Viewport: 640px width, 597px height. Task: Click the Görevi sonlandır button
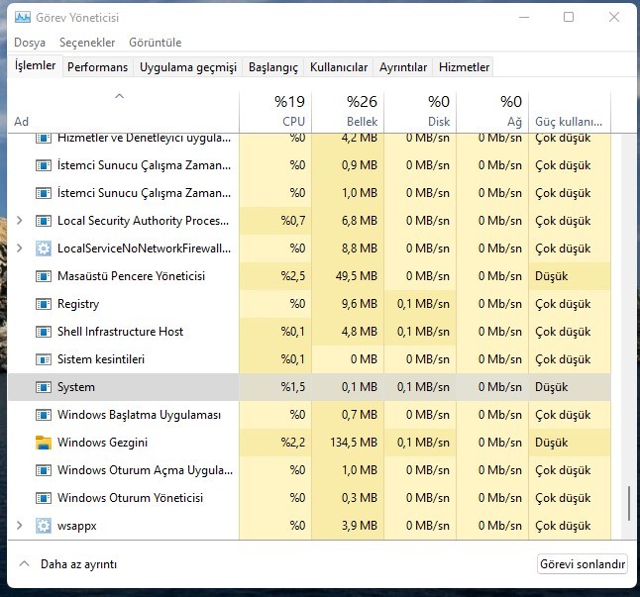583,564
